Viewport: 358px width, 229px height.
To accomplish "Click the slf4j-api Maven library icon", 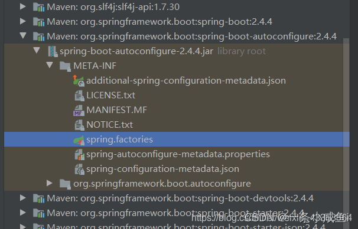I will click(38, 7).
